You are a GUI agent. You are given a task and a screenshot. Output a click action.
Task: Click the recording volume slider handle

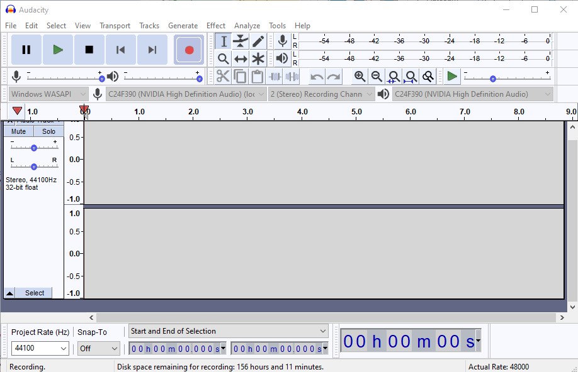pyautogui.click(x=102, y=79)
